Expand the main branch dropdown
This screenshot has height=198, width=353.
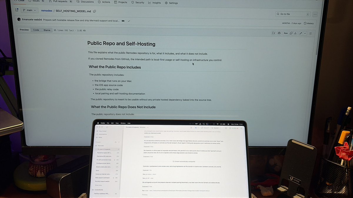click(x=30, y=10)
